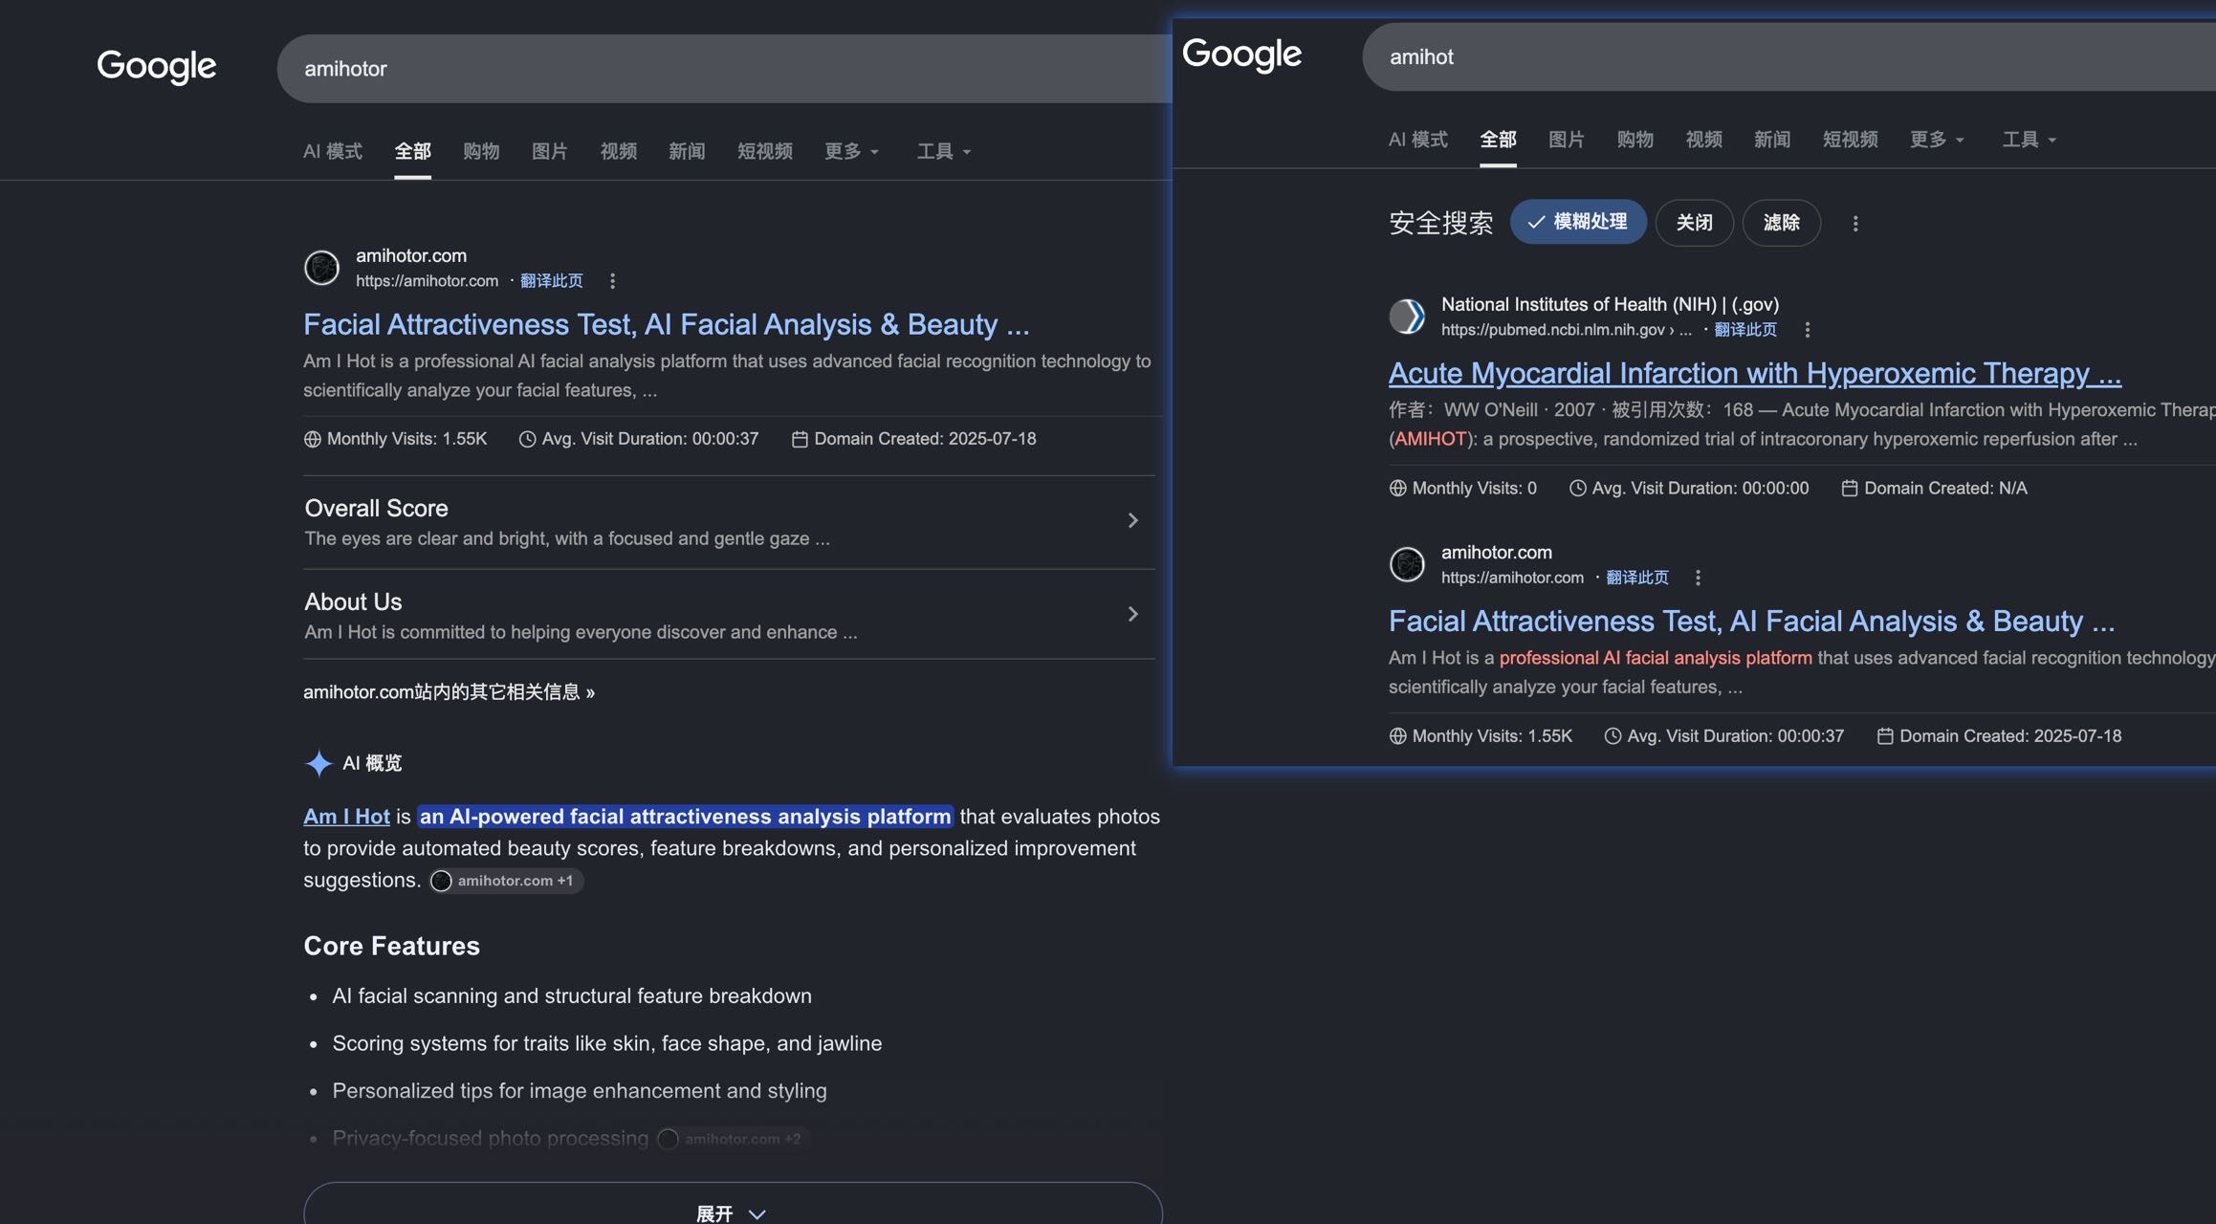
Task: Open the 工具 dropdown in right window
Action: click(2029, 140)
